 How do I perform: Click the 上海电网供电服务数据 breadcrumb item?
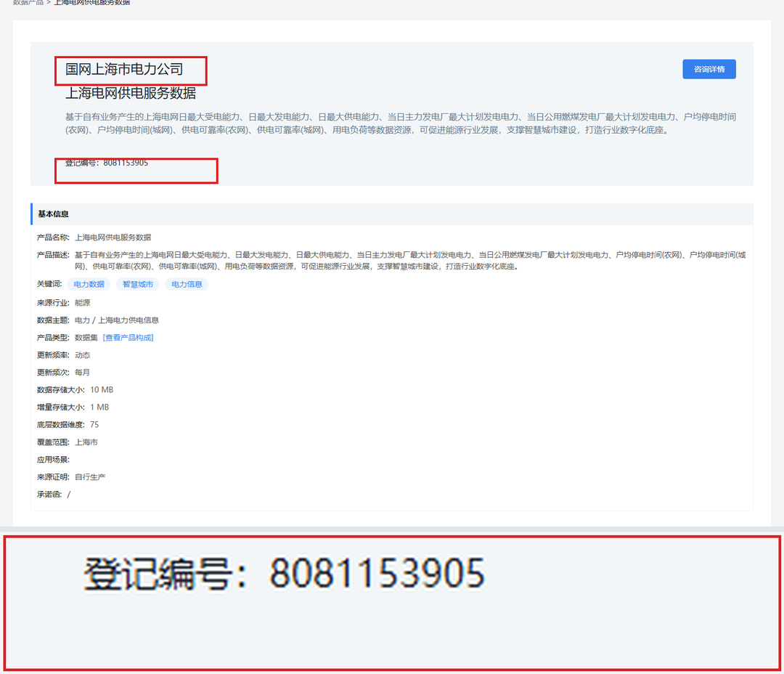pyautogui.click(x=92, y=2)
